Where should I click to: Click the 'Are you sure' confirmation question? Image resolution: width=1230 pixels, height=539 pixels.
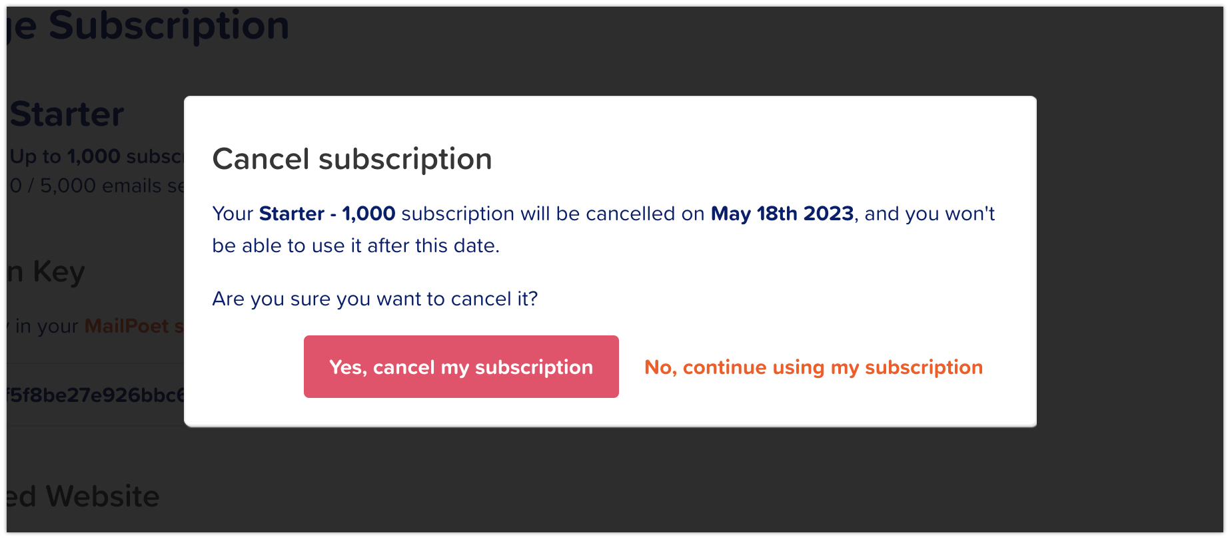pos(374,299)
